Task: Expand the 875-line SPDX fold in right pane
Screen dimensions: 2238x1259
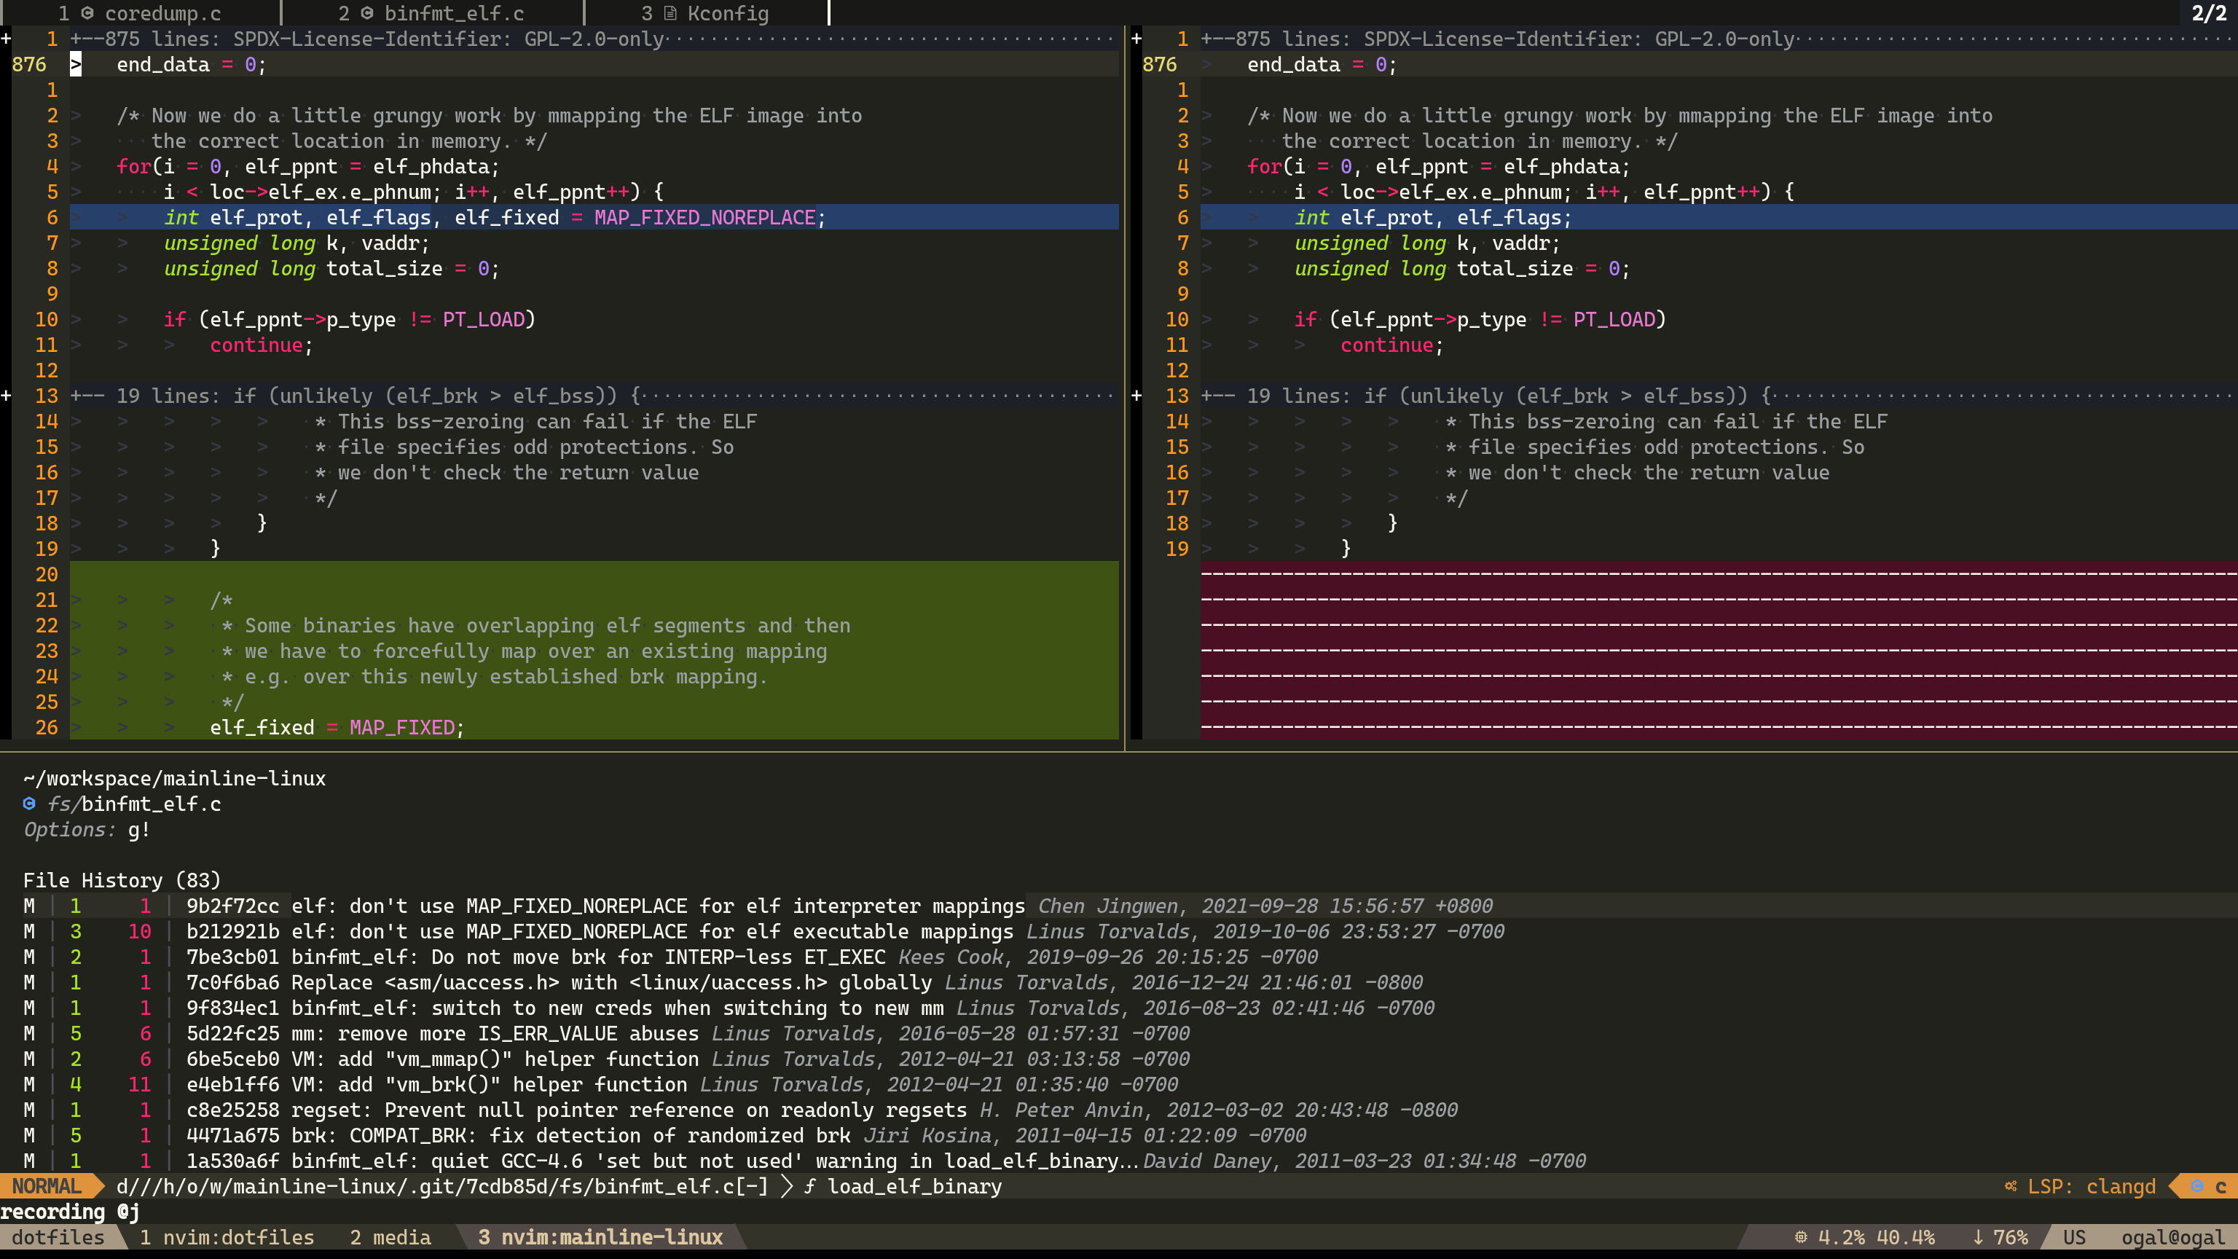Action: (x=1719, y=39)
